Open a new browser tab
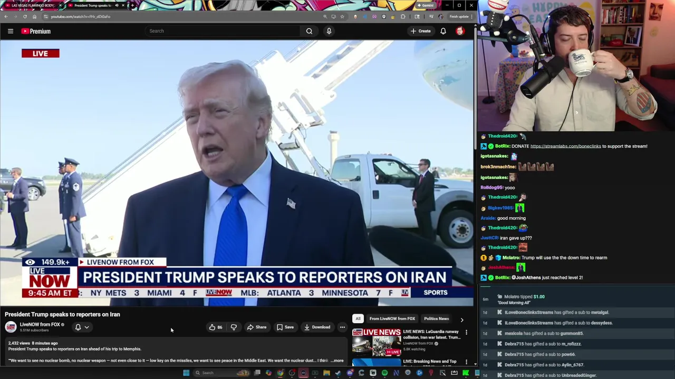 [132, 5]
